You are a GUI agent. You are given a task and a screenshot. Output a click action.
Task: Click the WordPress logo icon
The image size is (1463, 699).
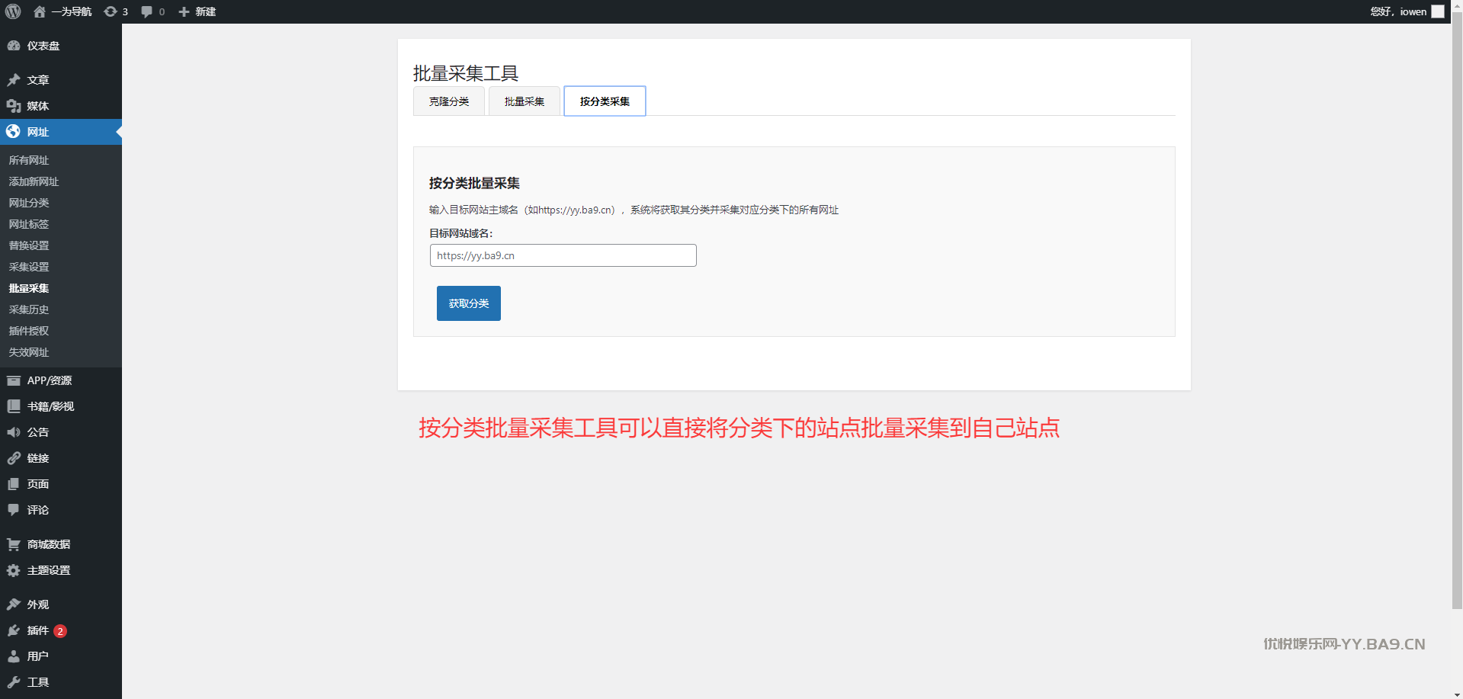point(13,11)
